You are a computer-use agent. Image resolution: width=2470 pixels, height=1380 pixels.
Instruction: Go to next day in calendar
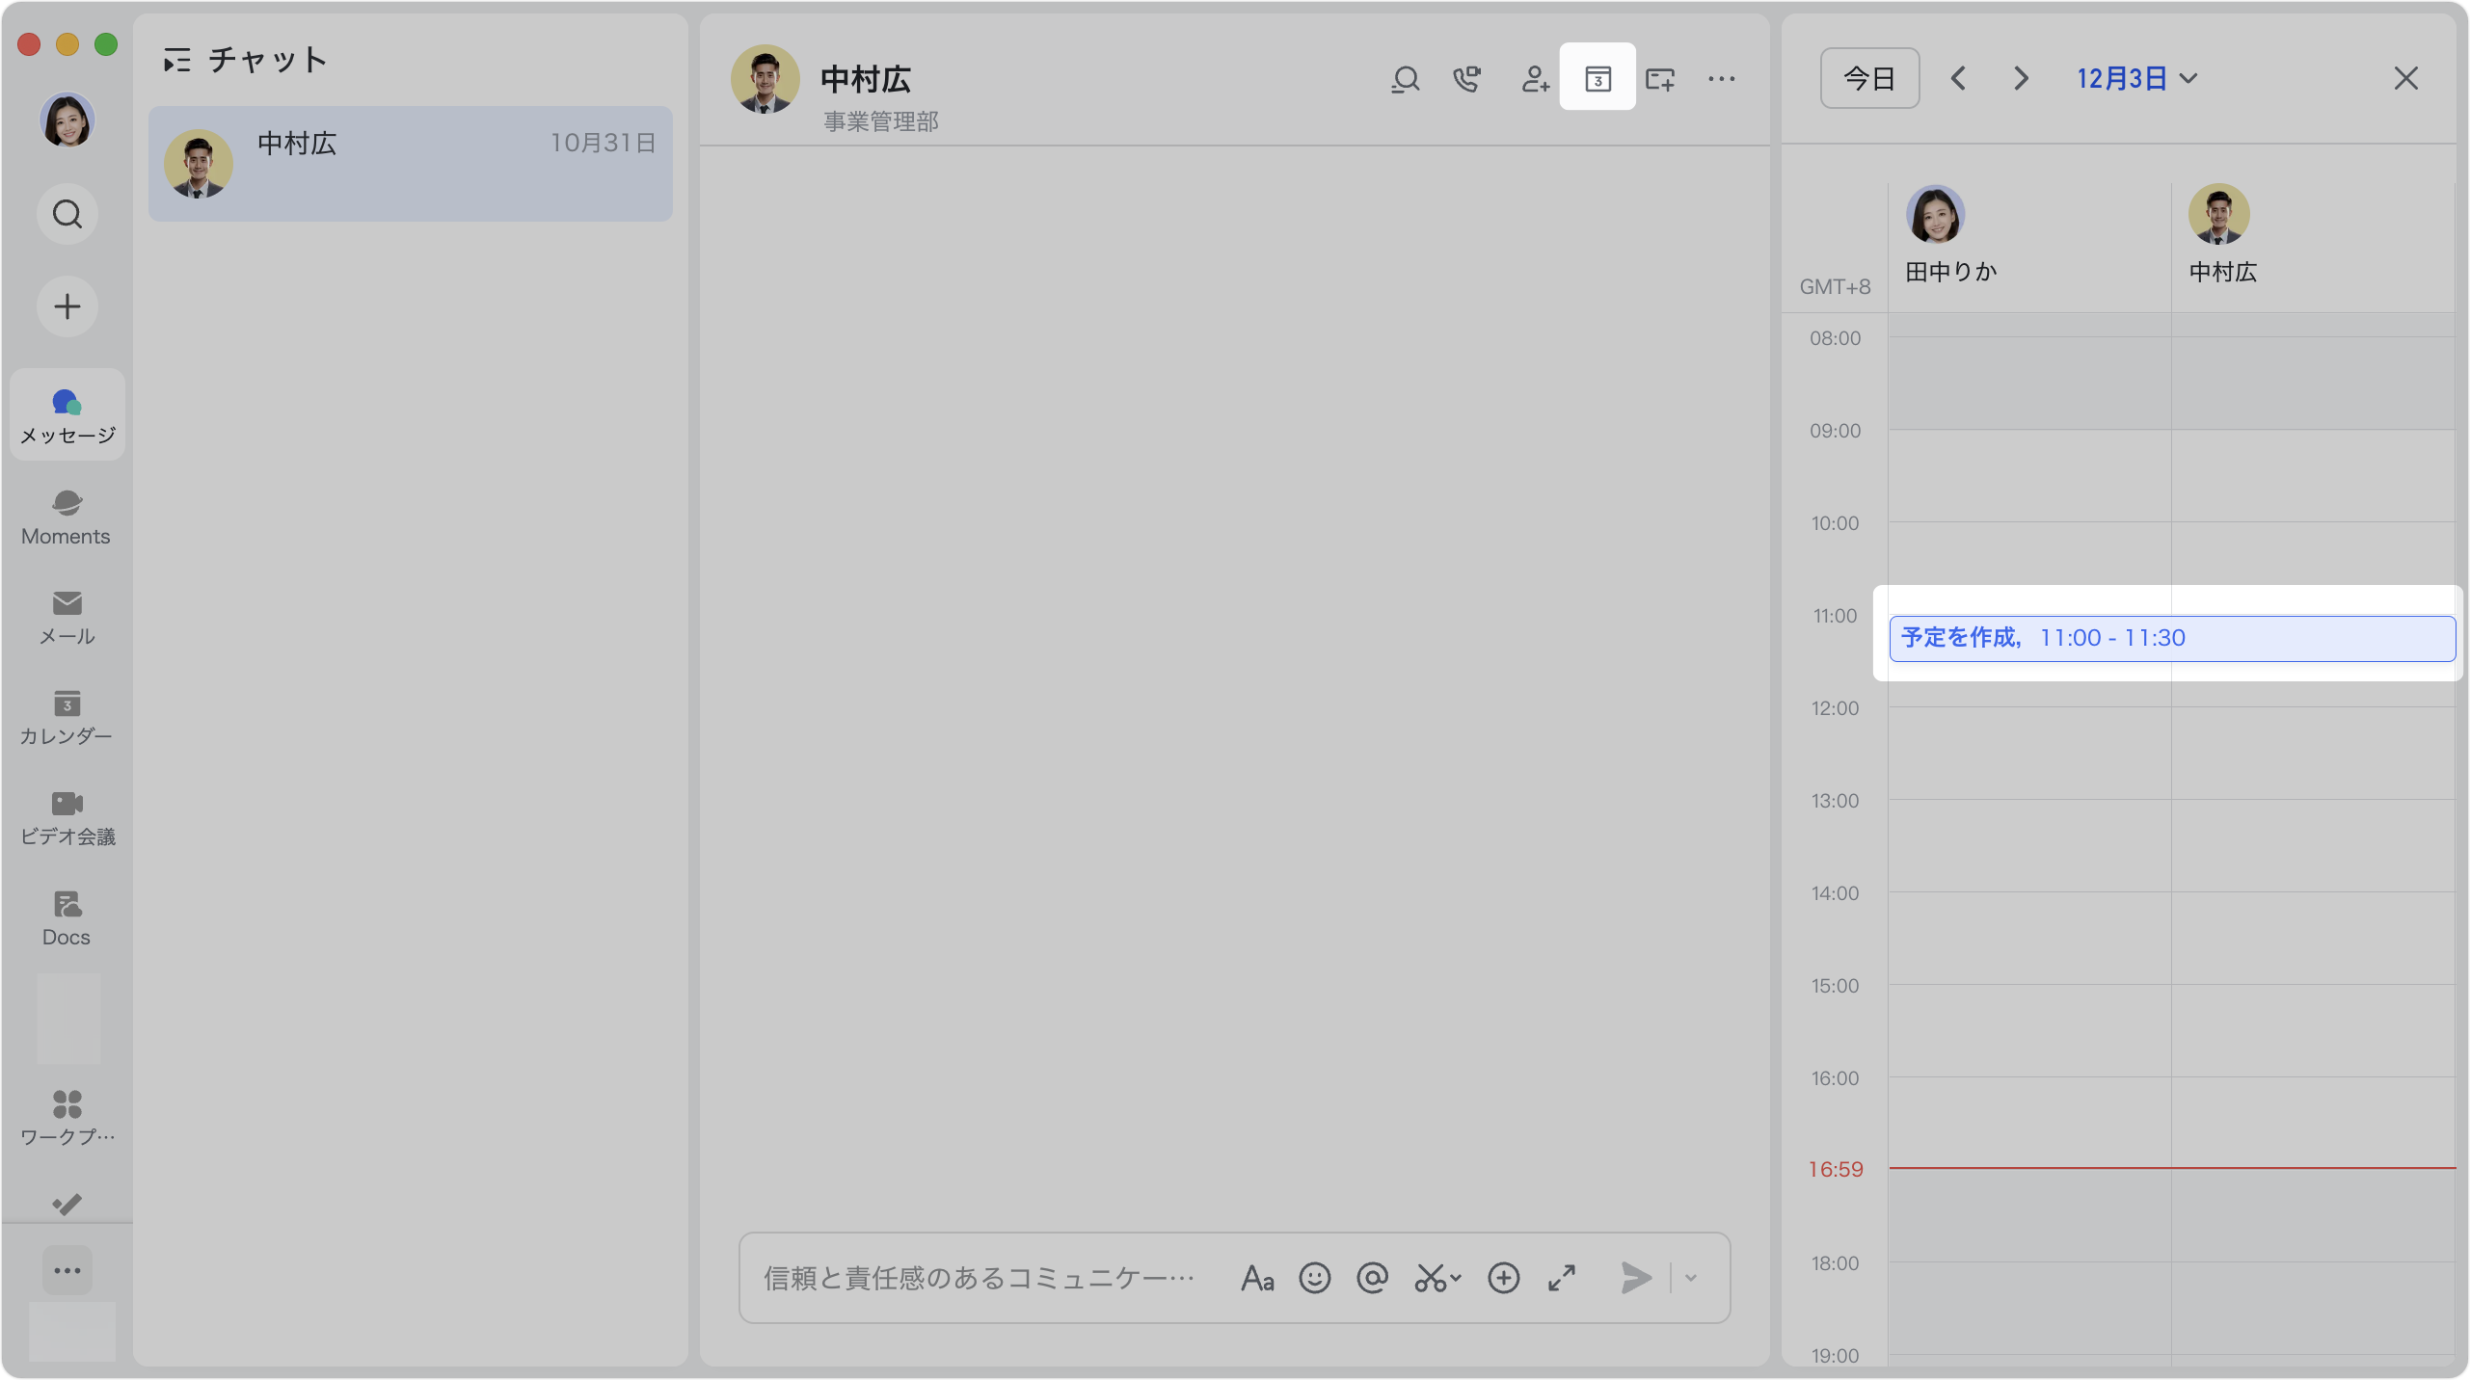pos(2021,78)
